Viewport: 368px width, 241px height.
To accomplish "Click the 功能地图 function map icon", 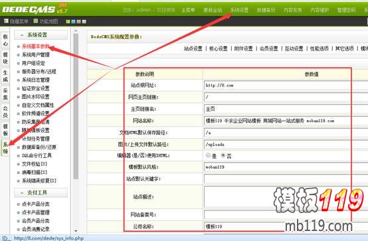I will point(36,21).
